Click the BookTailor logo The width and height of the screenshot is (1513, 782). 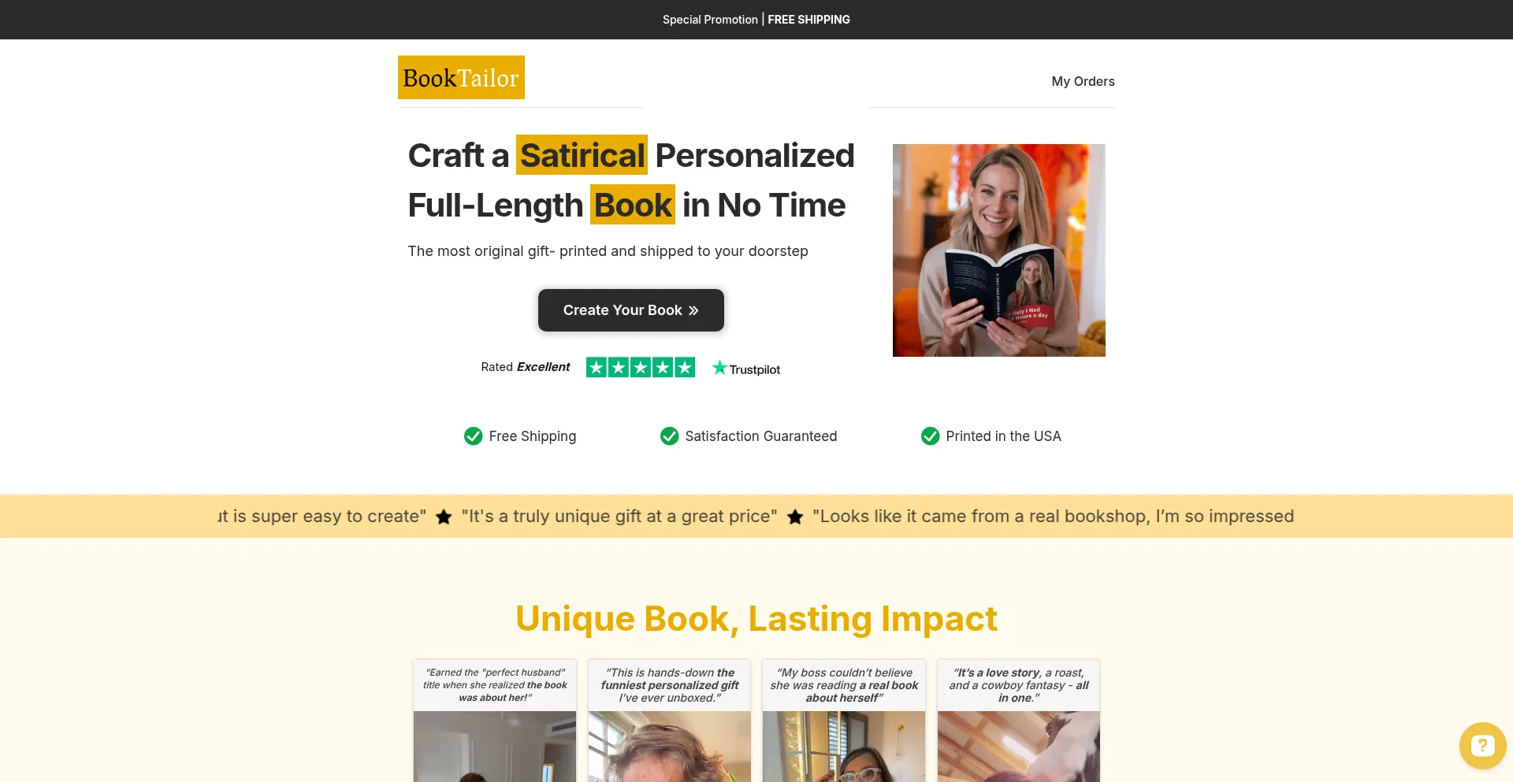click(461, 77)
